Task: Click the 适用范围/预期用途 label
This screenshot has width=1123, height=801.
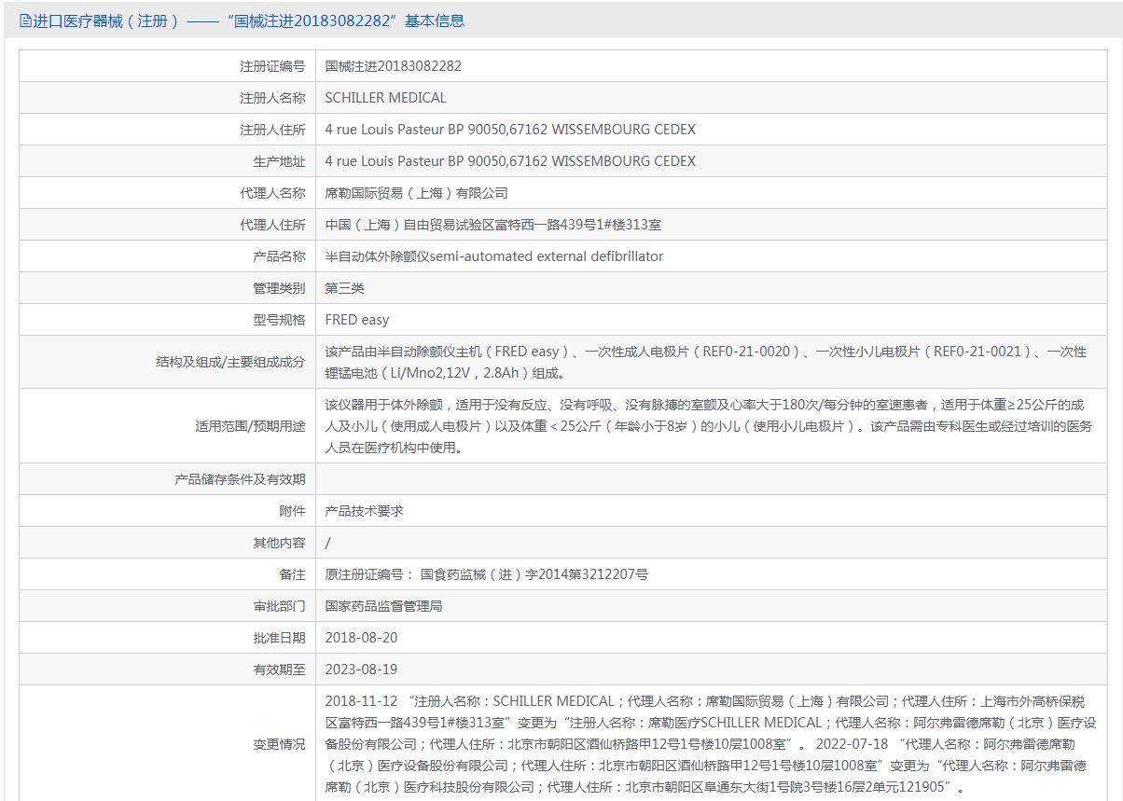Action: tap(250, 426)
